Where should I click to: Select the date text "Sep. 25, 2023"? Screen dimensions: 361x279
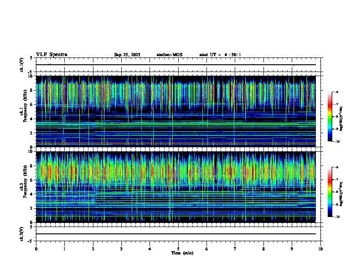(x=127, y=55)
